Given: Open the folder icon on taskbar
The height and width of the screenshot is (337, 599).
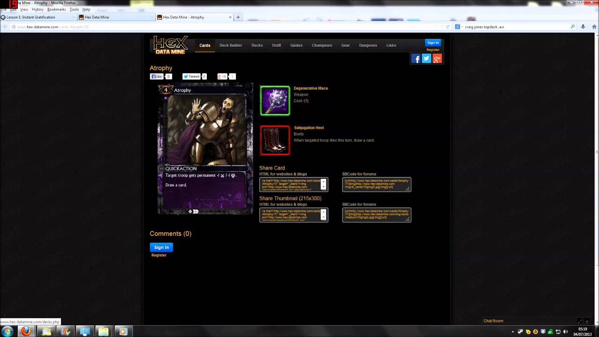Looking at the screenshot, I should click(103, 331).
